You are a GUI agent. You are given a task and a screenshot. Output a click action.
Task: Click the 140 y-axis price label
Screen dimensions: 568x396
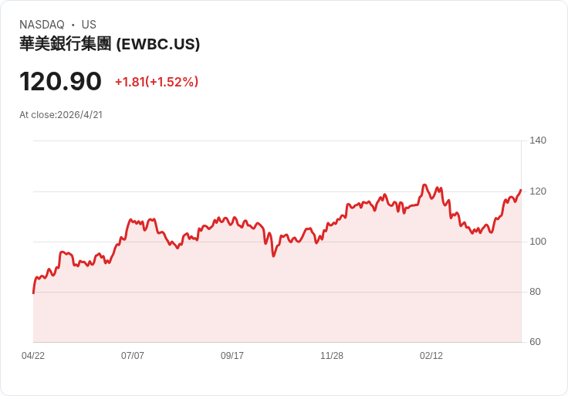point(538,140)
